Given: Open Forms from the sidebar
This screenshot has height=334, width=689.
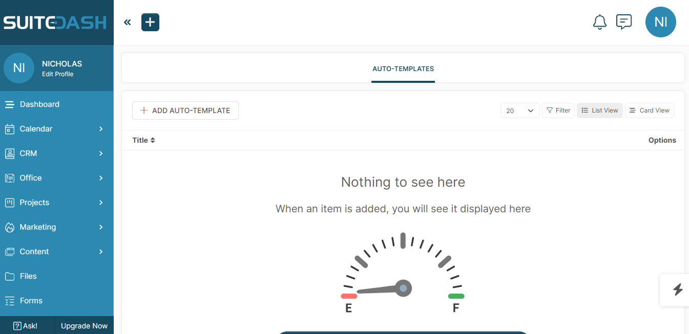Looking at the screenshot, I should 31,301.
